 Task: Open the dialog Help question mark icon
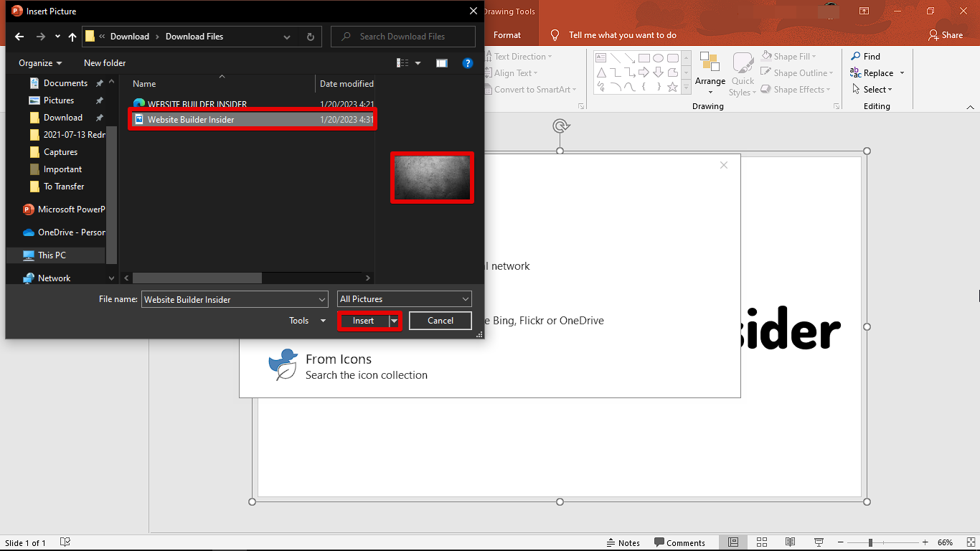click(468, 63)
